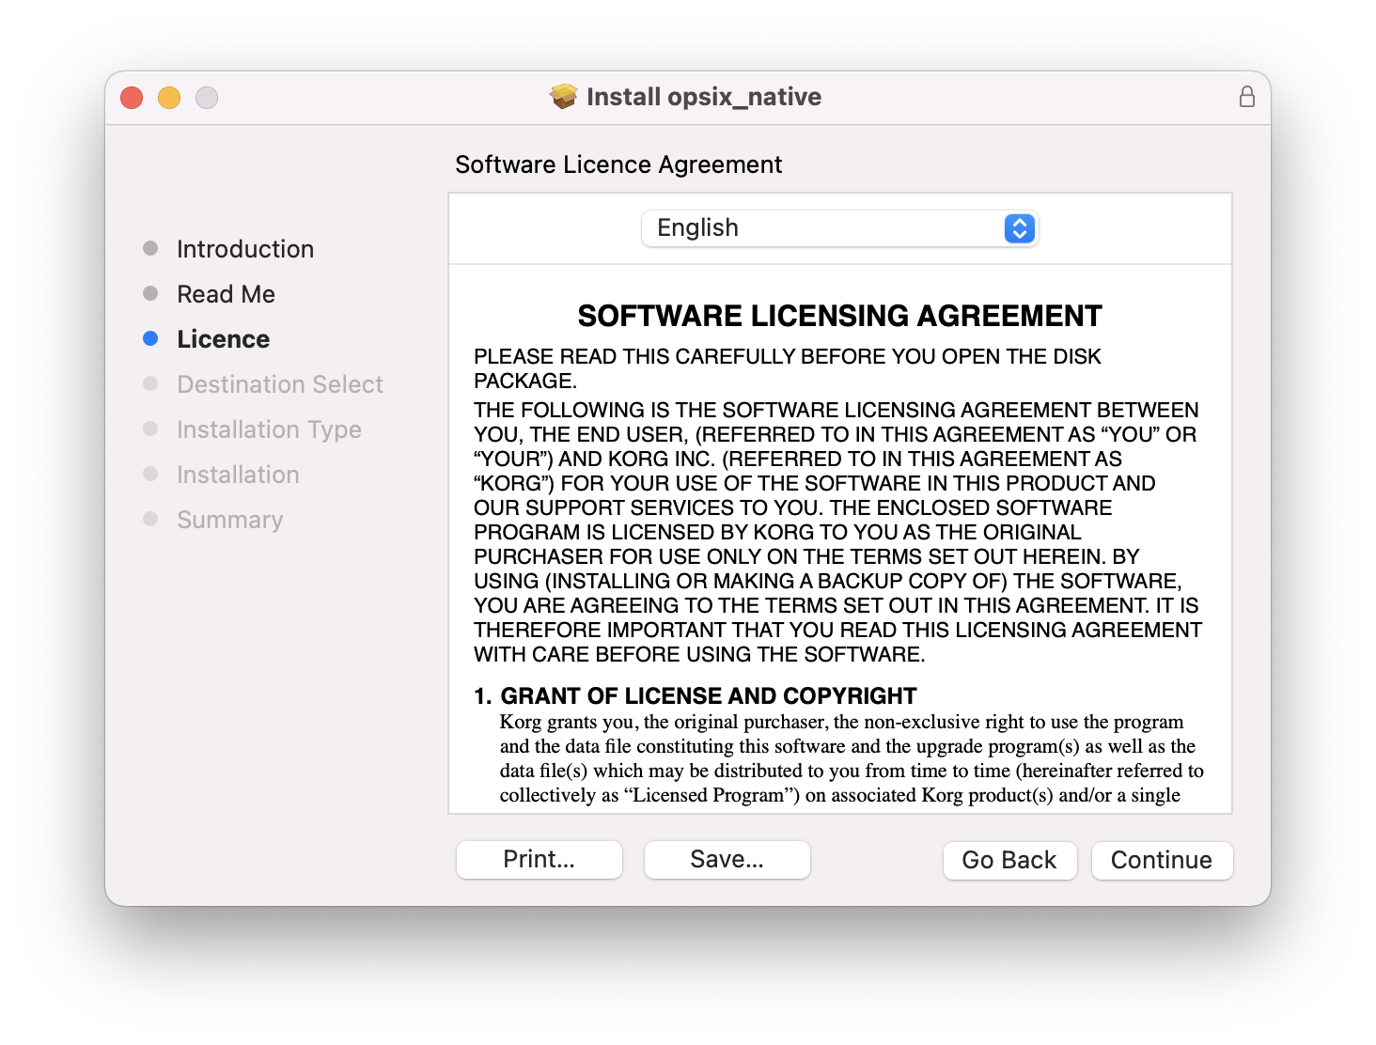
Task: Click the Save... button
Action: click(727, 859)
